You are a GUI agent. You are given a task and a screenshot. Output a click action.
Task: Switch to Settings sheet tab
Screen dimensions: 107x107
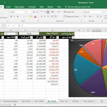click(75, 101)
